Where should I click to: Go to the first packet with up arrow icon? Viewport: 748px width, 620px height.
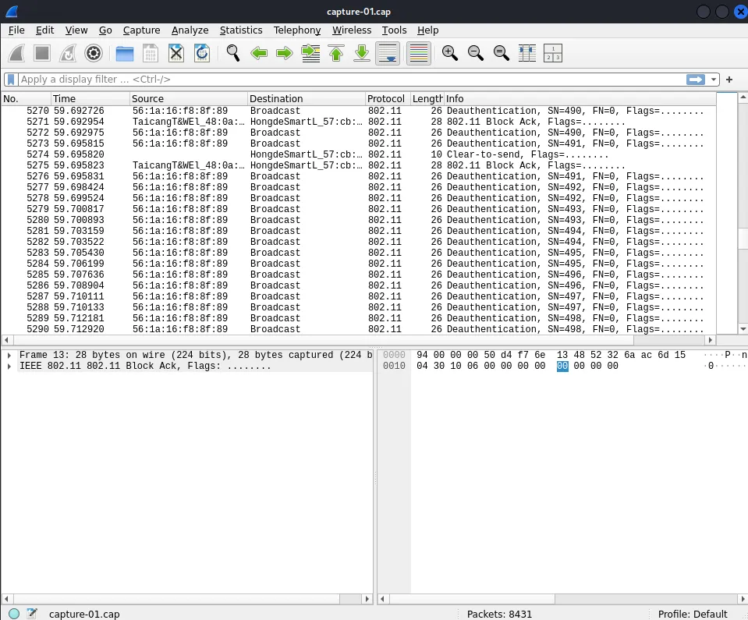coord(335,53)
